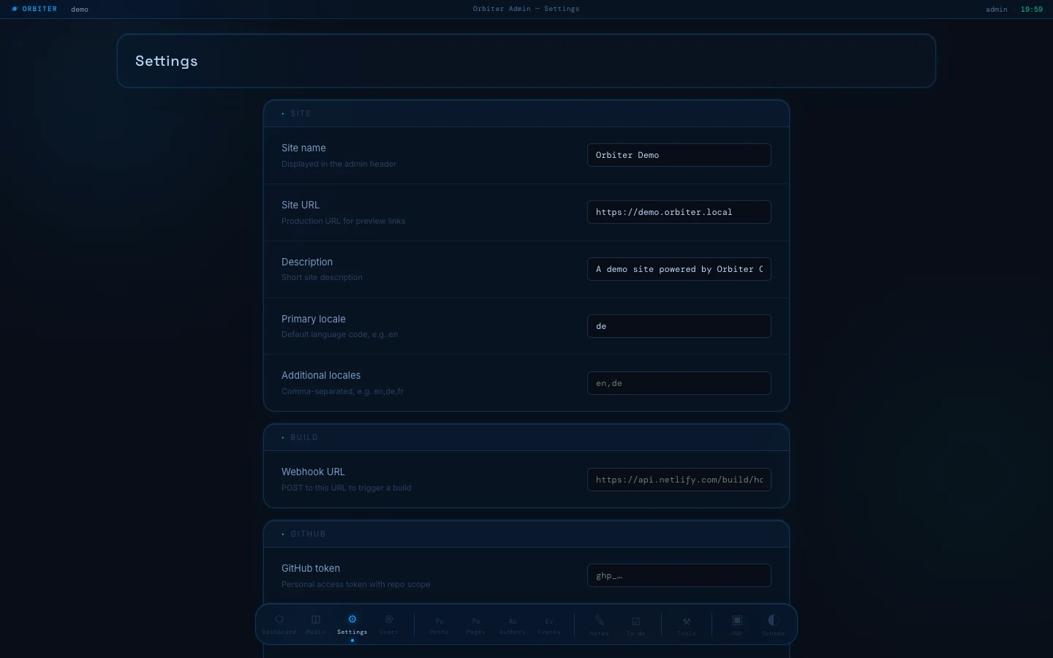Click into the GitHub token field
This screenshot has width=1053, height=658.
coord(679,575)
